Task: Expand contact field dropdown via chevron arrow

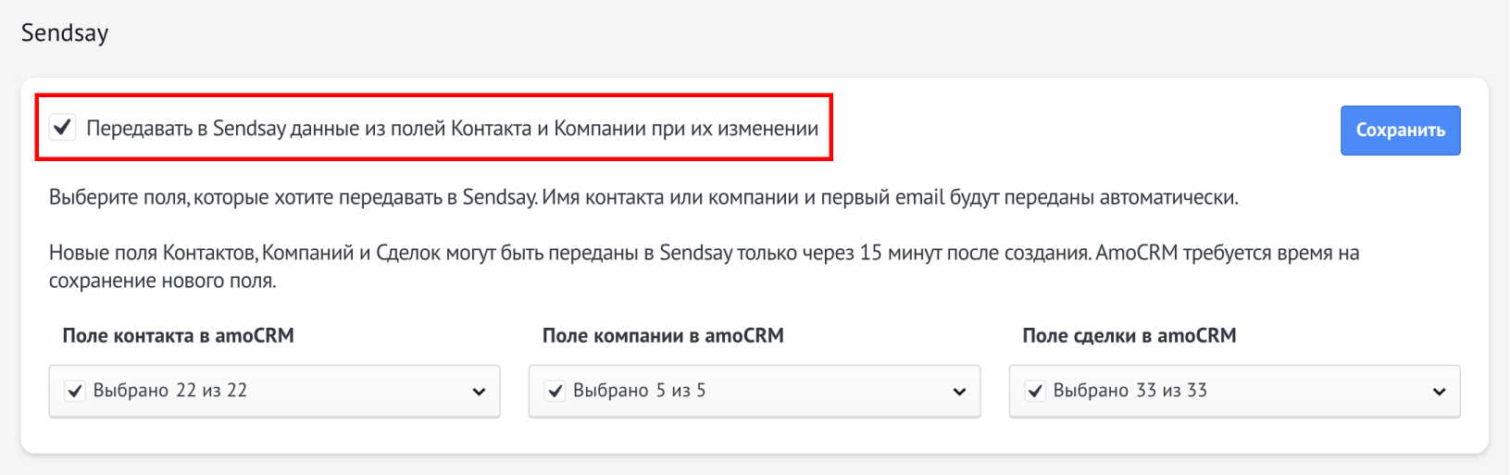Action: pyautogui.click(x=479, y=392)
